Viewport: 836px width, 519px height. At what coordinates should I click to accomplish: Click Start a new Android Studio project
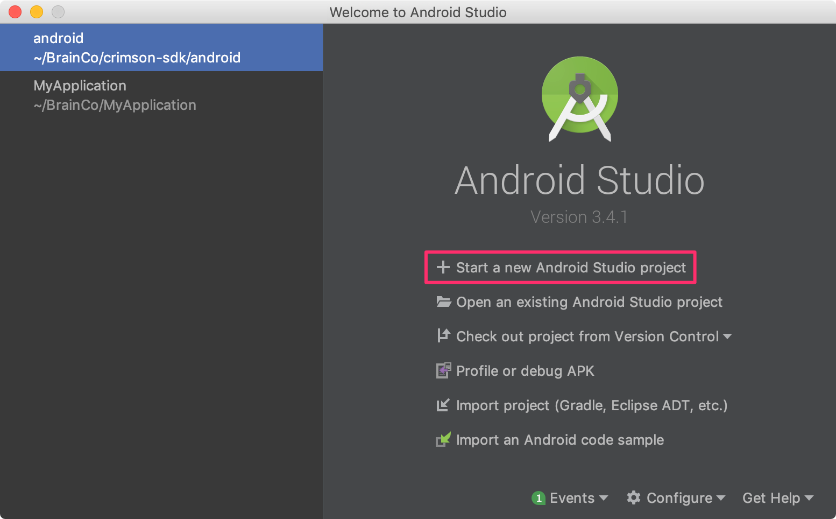[570, 268]
